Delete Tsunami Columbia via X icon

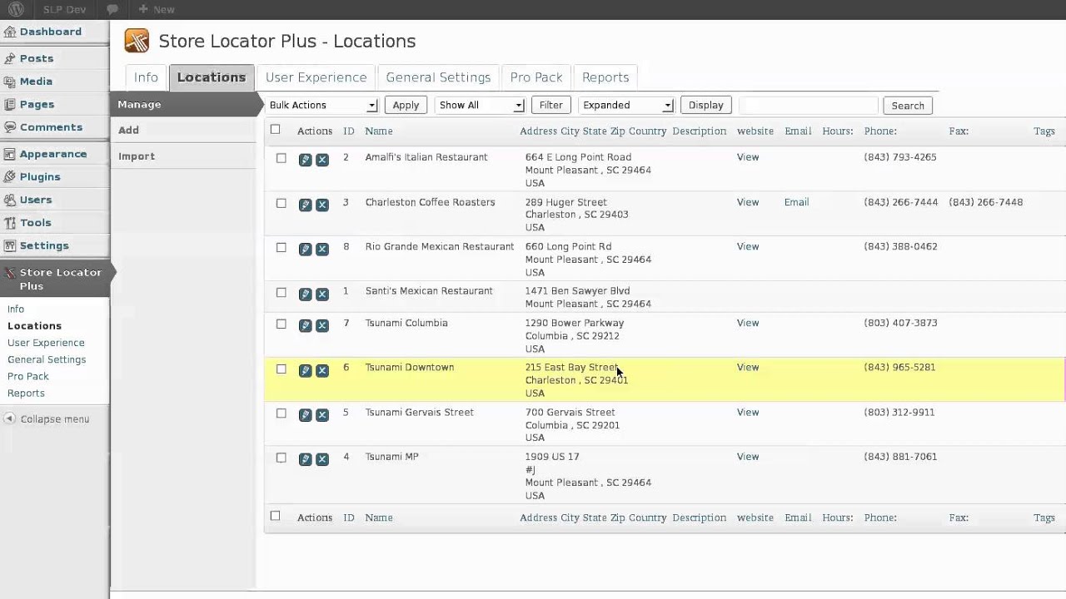tap(322, 326)
